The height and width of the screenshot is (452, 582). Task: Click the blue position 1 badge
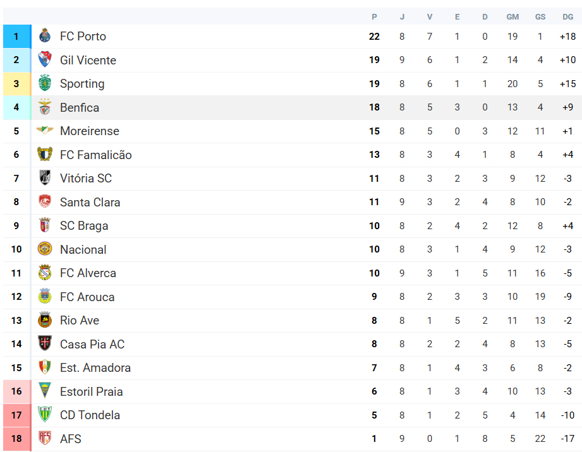[x=16, y=36]
